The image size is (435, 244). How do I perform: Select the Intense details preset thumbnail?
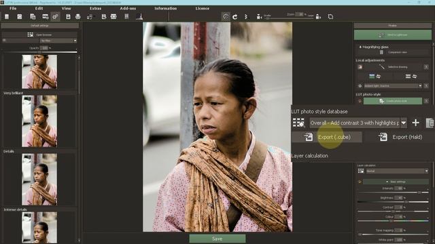point(39,228)
